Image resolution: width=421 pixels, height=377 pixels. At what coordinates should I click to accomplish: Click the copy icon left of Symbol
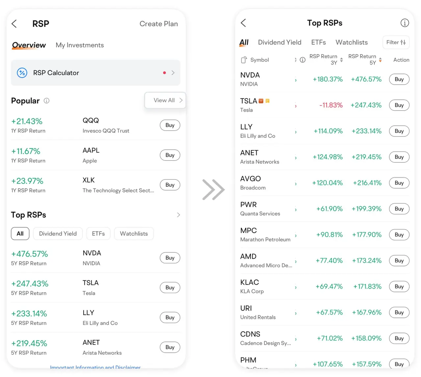[244, 60]
